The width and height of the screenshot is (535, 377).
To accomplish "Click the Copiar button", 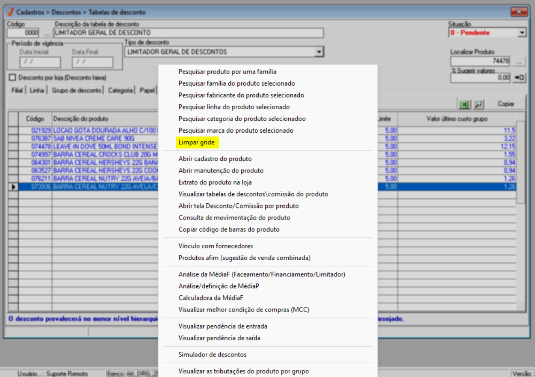I will coord(505,104).
